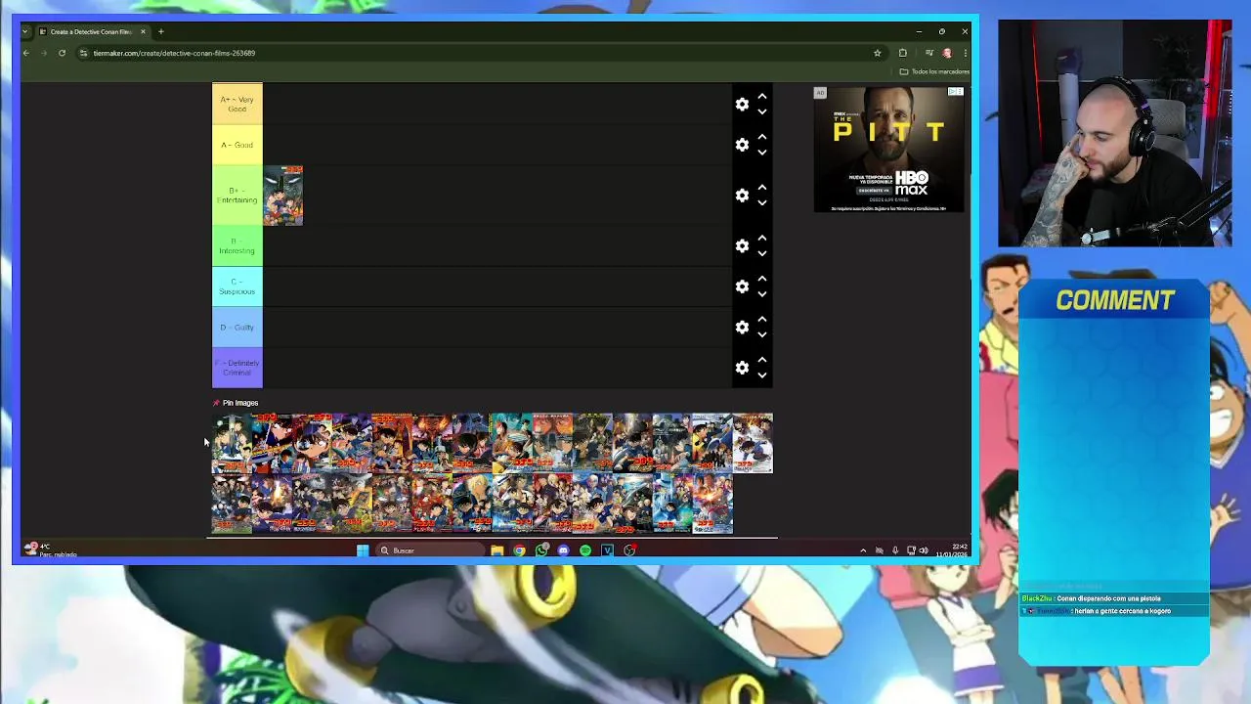Move the D Guilty row up
Screen dimensions: 1251x704
pos(762,319)
